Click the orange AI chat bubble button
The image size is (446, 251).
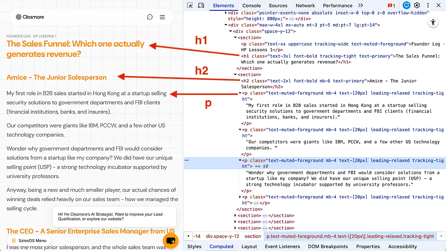171,241
